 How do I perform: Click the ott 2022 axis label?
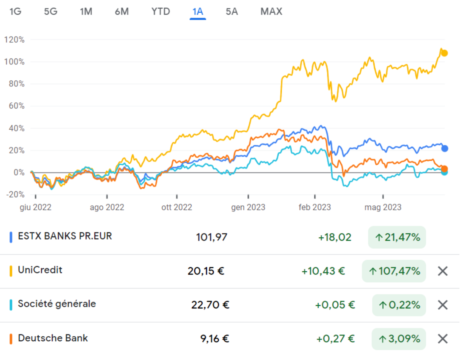177,207
